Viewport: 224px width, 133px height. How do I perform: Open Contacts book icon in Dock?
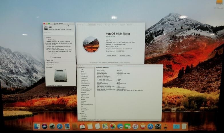(x=75, y=126)
